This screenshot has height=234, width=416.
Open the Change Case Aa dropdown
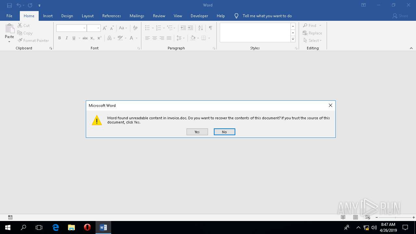123,28
